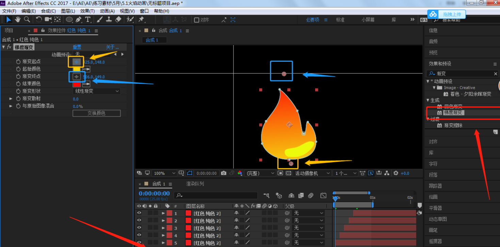Open the parent dropdown of layer 4
500x247 pixels.
click(x=308, y=235)
